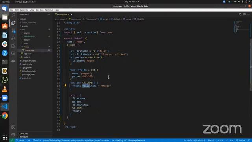Open WhatsApp from the dock
252x142 pixels.
[x=5, y=80]
